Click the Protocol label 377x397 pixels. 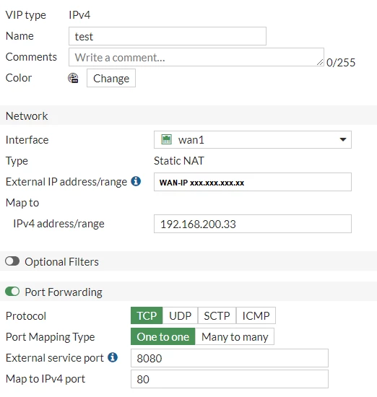pos(26,316)
